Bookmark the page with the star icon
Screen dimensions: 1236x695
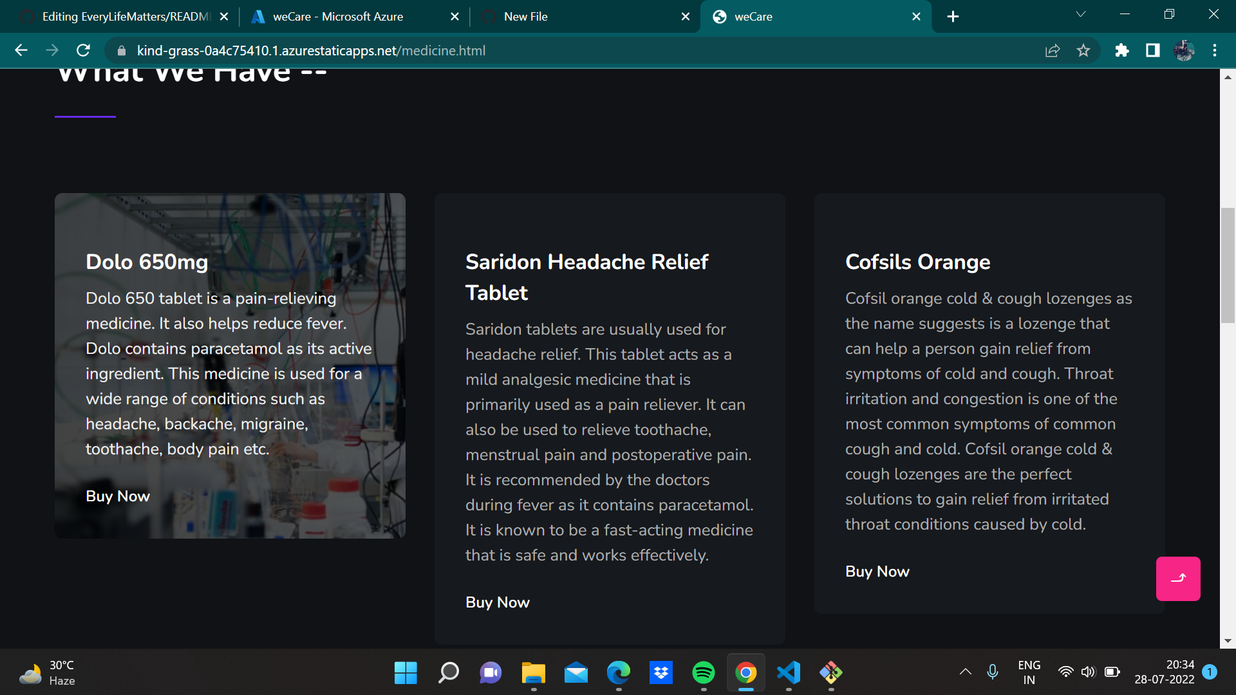(x=1083, y=50)
